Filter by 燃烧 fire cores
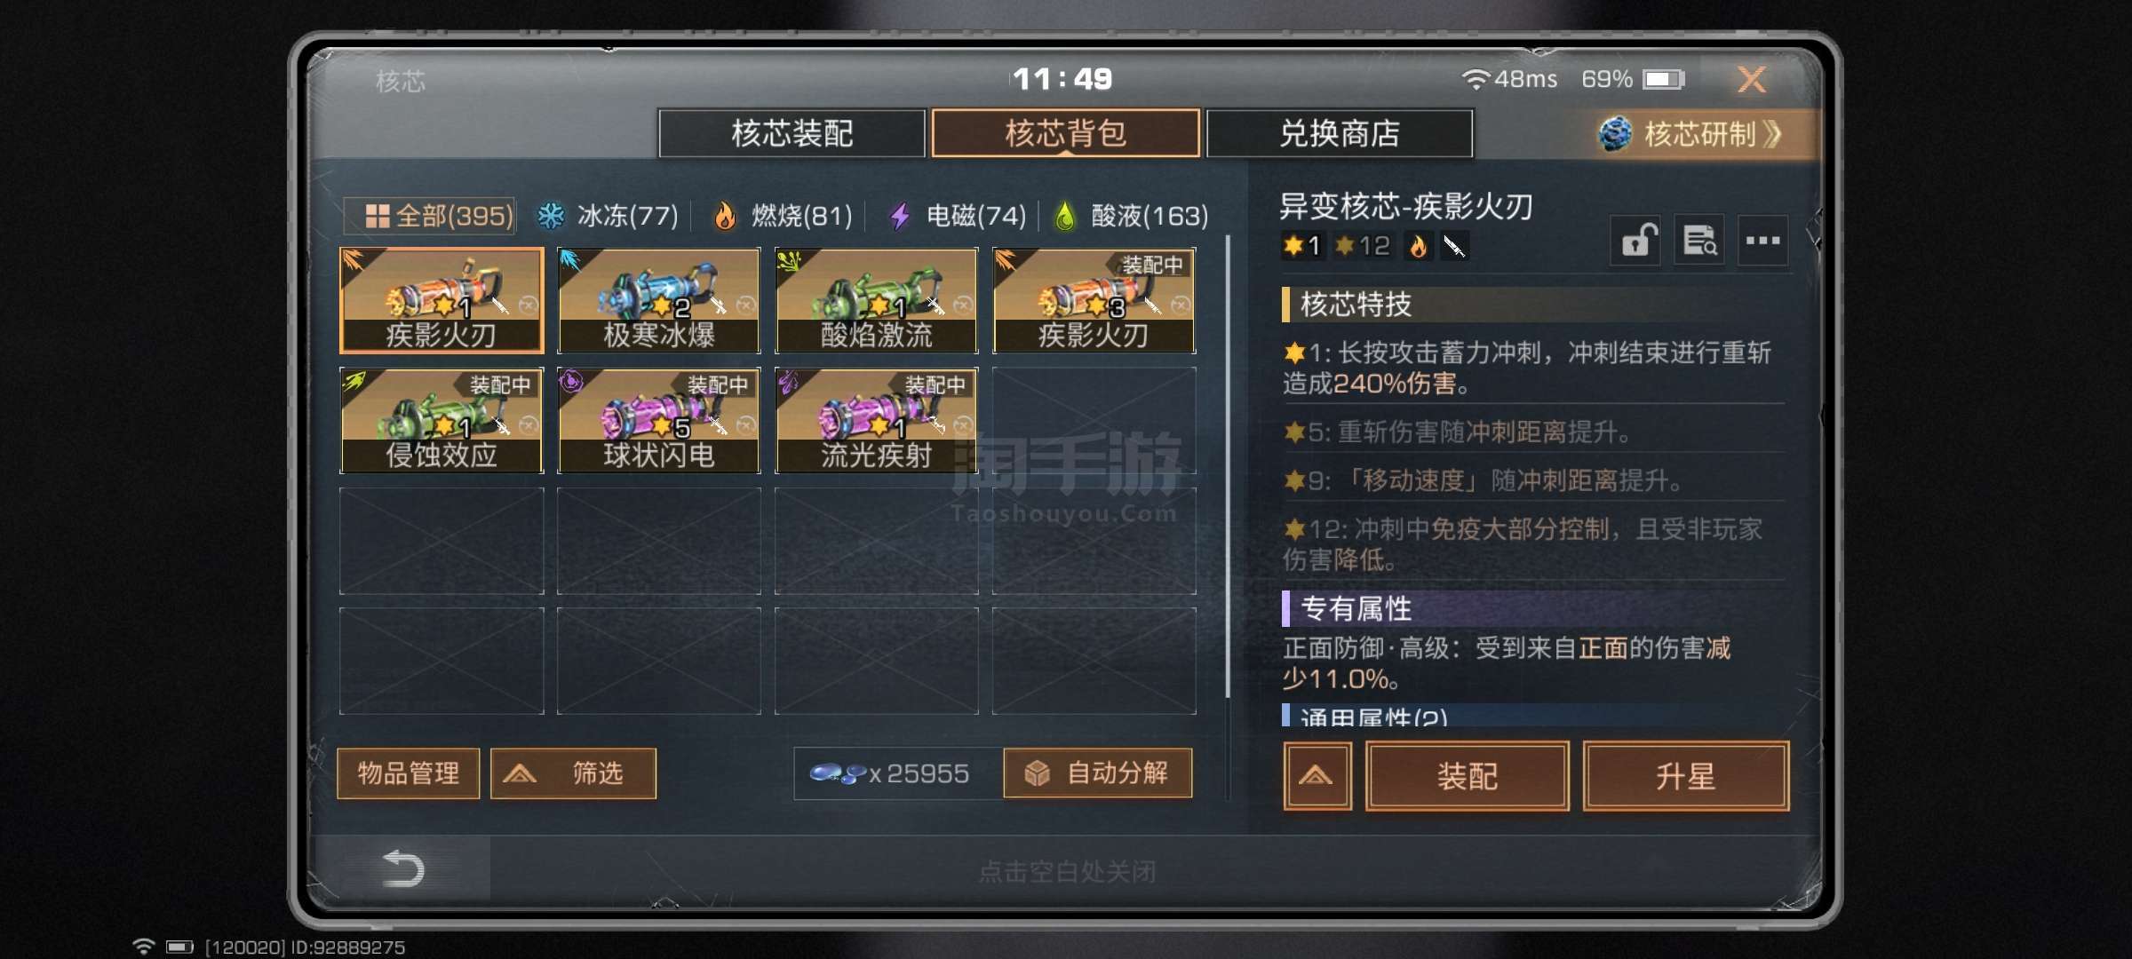Screen dimensions: 2132x959 point(783,216)
